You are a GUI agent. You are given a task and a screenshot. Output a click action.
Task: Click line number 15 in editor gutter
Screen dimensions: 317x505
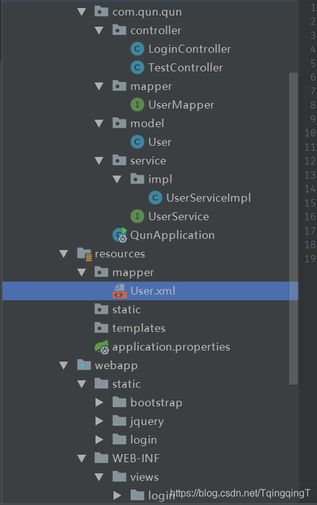[310, 203]
